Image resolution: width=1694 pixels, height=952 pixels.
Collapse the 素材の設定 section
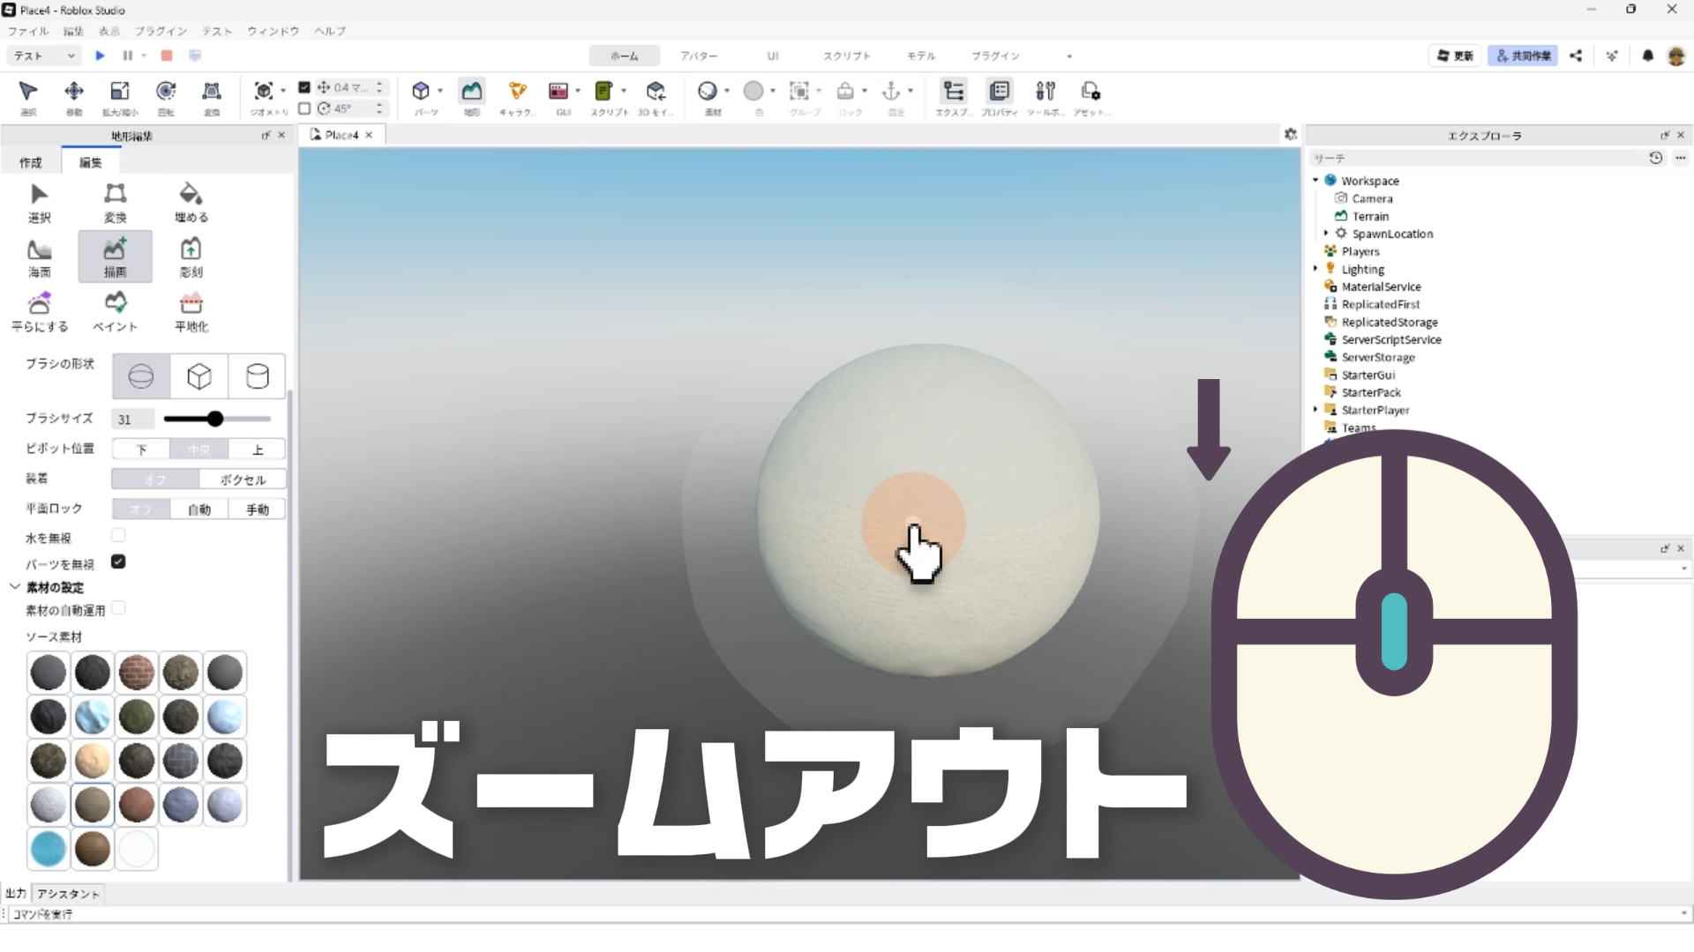pos(15,587)
